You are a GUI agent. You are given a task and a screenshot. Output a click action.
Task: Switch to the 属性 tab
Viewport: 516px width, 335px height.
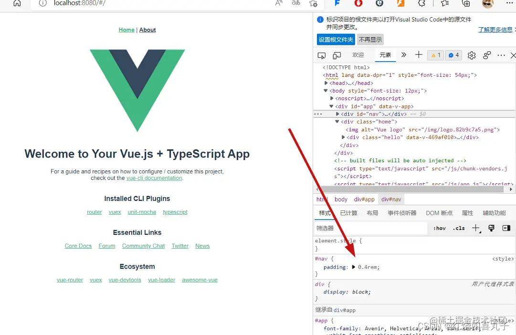click(x=467, y=213)
